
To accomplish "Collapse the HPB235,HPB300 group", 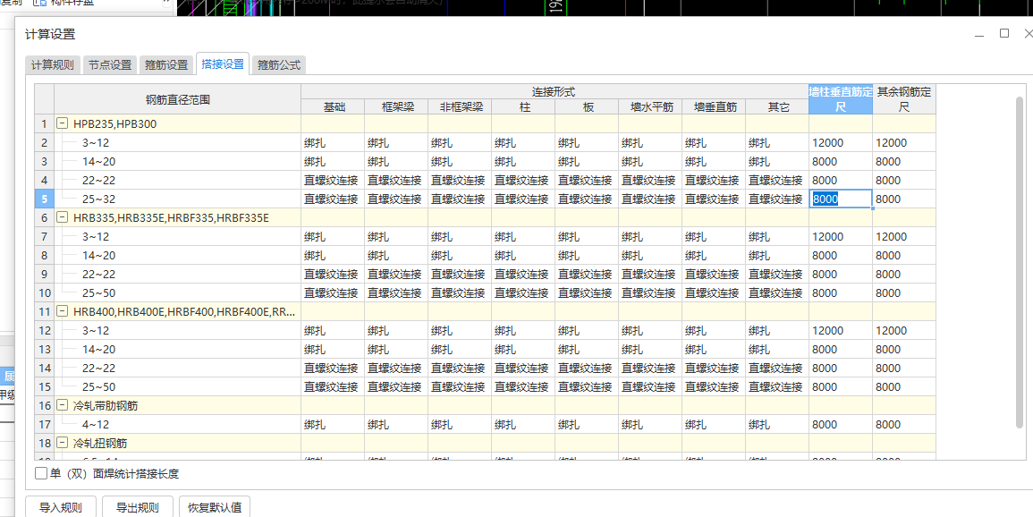I will point(62,123).
